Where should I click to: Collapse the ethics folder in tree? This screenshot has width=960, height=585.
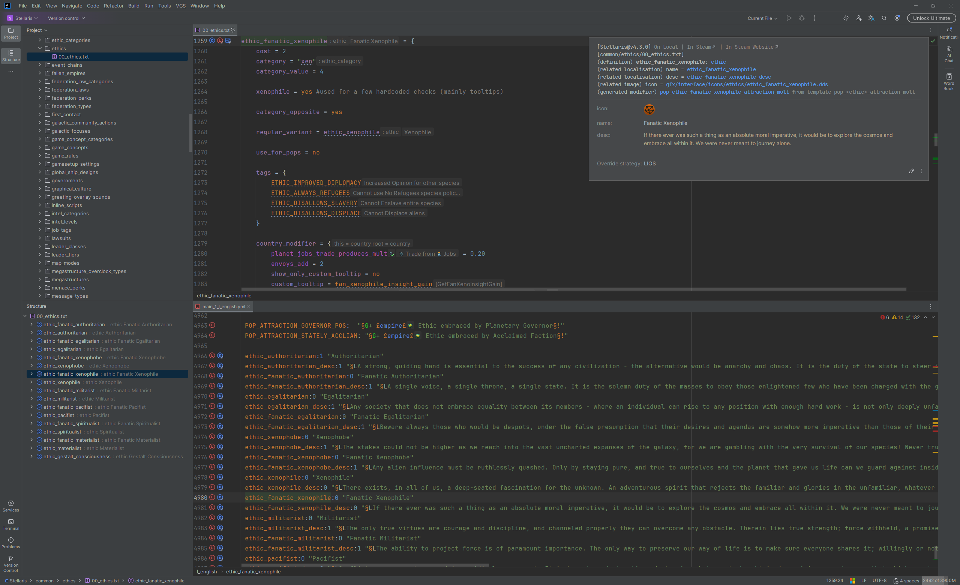[x=40, y=48]
